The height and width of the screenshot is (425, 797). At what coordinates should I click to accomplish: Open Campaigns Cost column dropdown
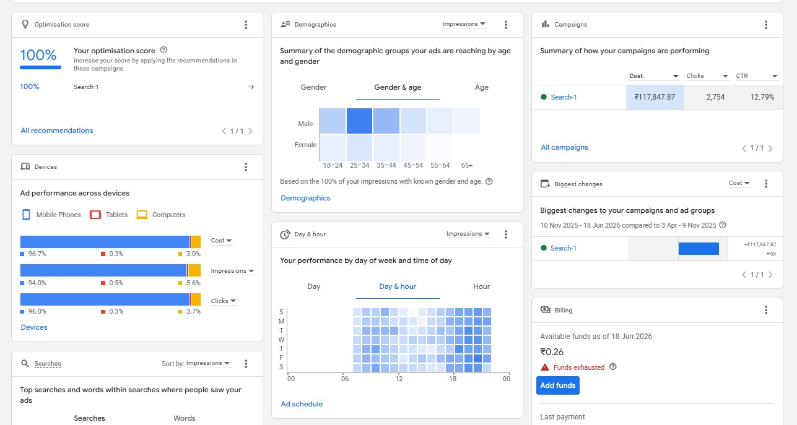tap(655, 76)
